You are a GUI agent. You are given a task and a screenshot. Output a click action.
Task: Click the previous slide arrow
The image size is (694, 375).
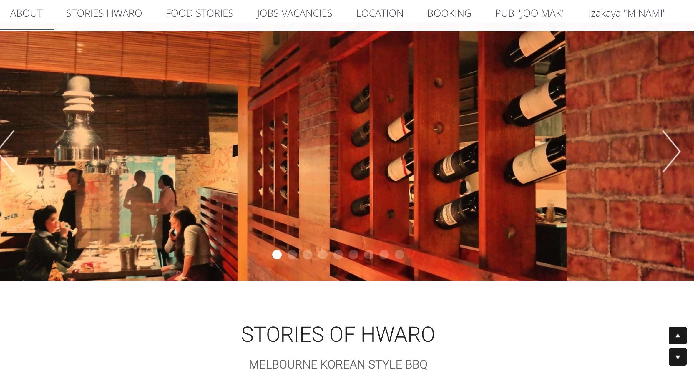[x=7, y=151]
